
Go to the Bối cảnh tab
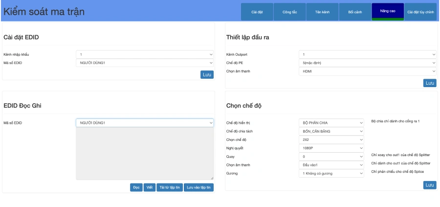tap(355, 12)
